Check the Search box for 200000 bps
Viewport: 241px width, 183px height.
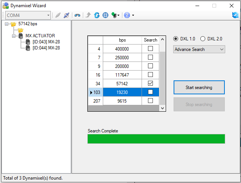pos(150,66)
